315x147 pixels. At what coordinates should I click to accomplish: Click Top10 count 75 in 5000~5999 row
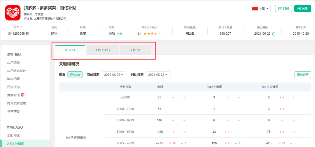[x=269, y=132]
